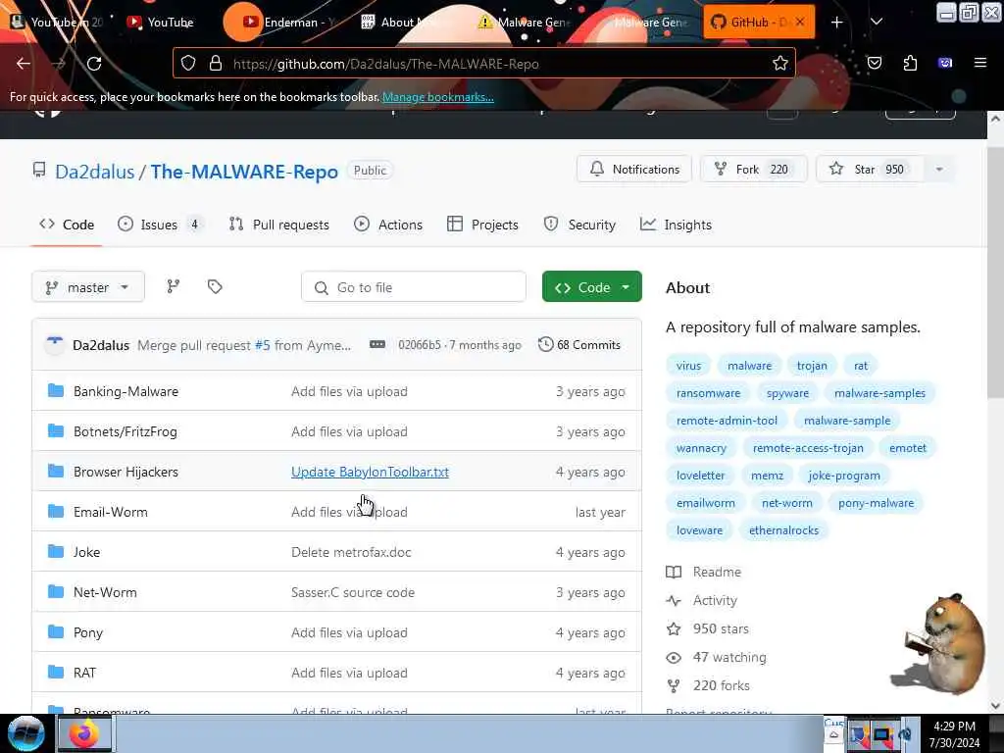Click the virus topic tag

tap(688, 366)
